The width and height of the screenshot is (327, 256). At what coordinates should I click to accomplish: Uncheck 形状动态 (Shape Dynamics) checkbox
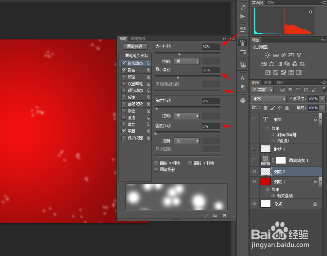coord(124,63)
